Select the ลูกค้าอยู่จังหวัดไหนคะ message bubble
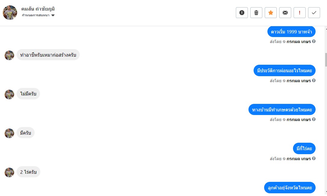Viewport: 327px width, 196px height. 290,188
